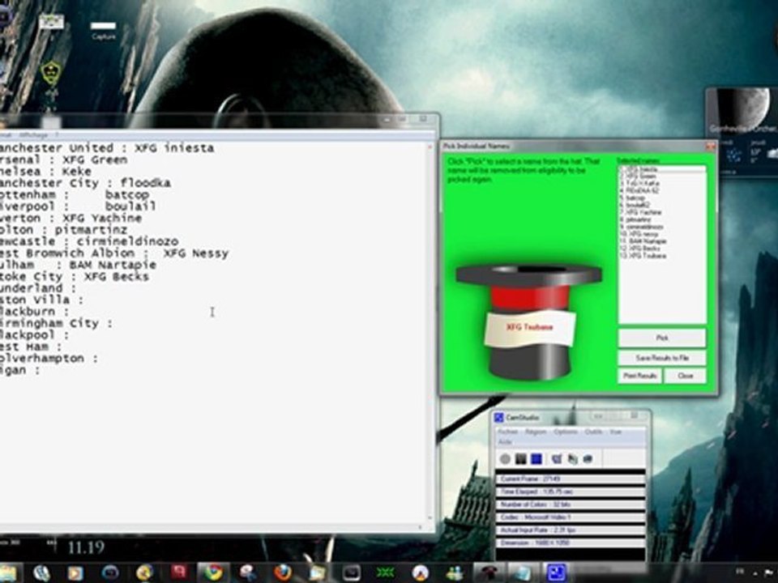Click the red telephone icon in taskbar
The width and height of the screenshot is (778, 583).
point(489,573)
